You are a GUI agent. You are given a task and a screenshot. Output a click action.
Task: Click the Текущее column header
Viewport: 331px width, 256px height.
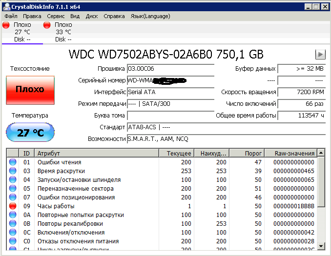click(176, 153)
